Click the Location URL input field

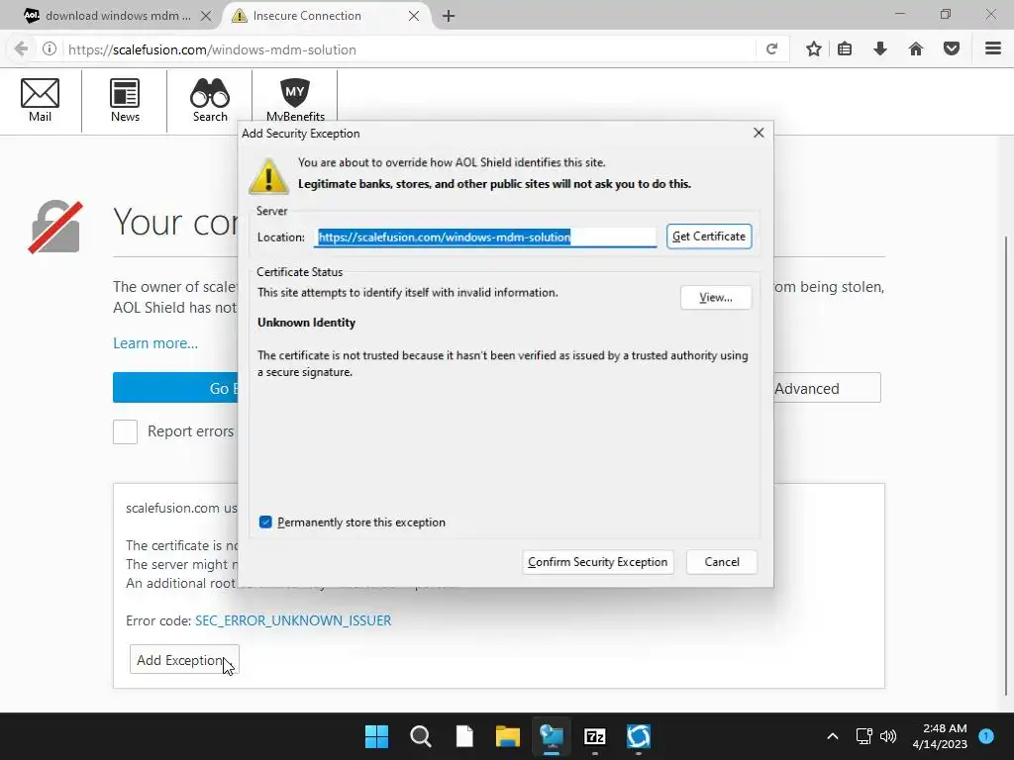[485, 237]
